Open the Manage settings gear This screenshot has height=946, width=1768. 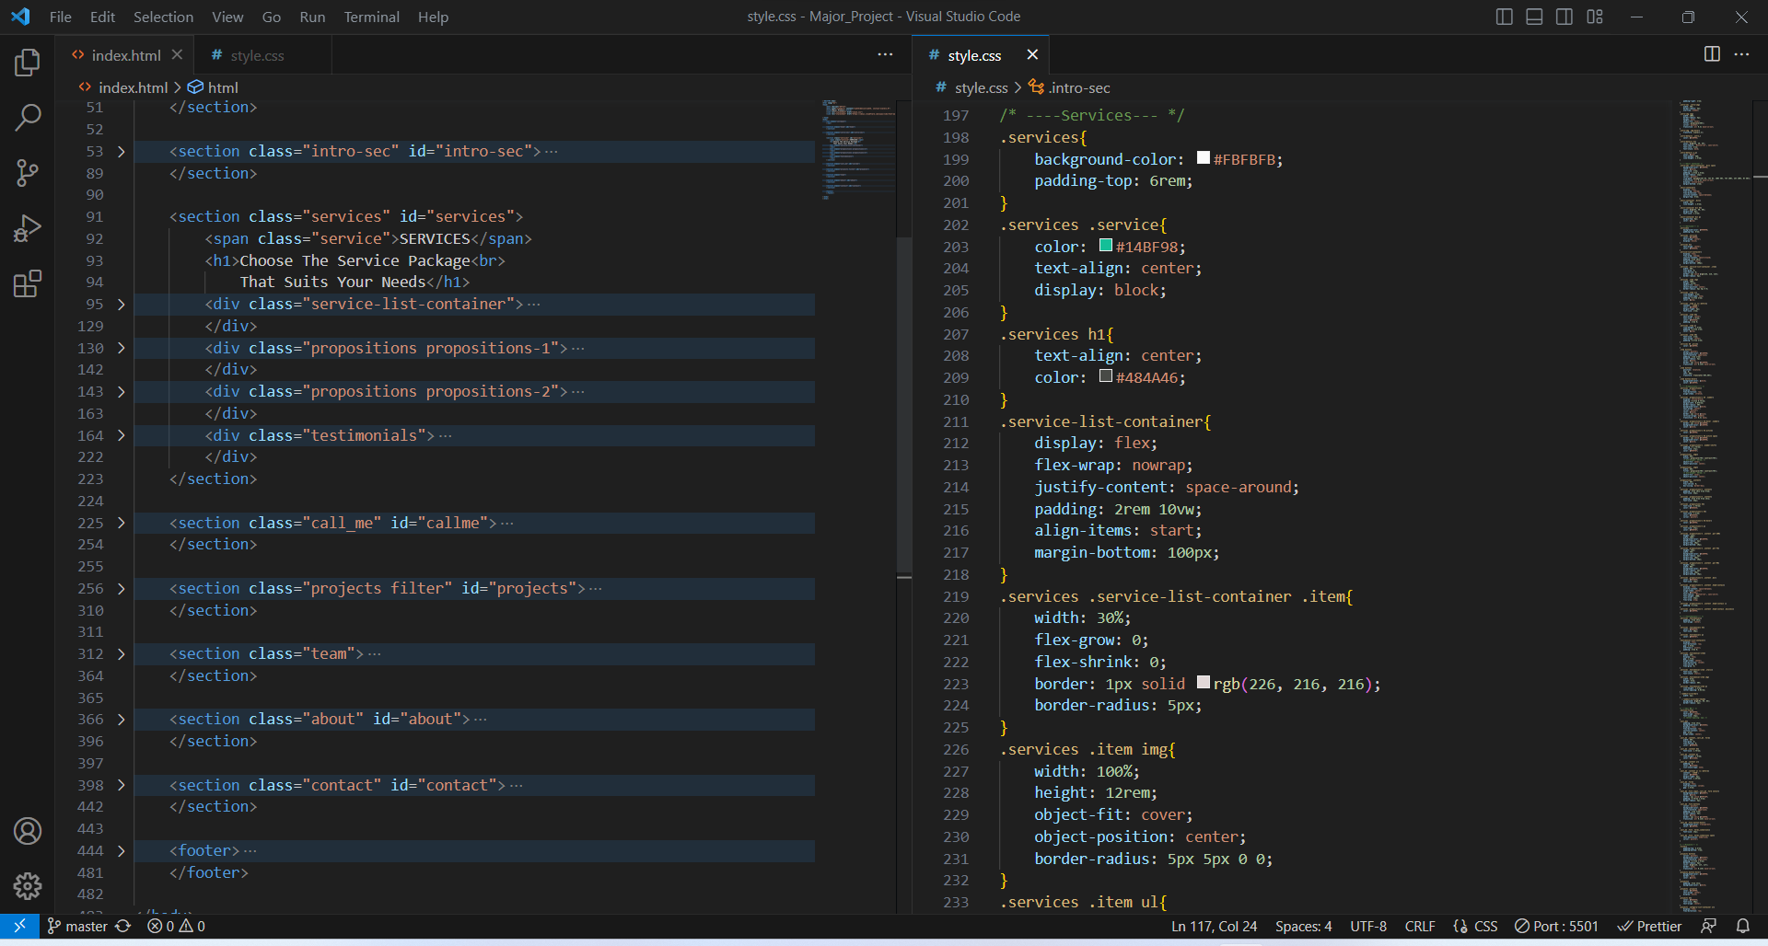[27, 886]
